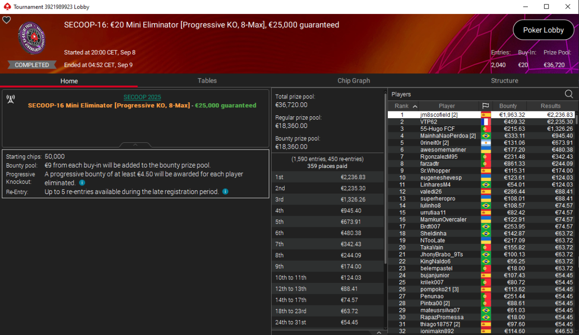Viewport: 579px width, 335px height.
Task: Sort by Player column header
Action: [447, 106]
